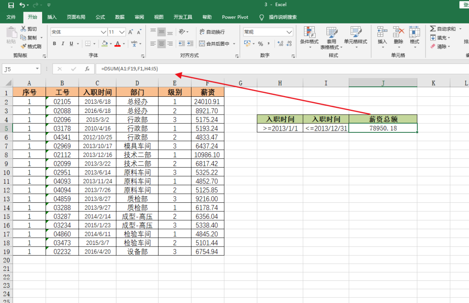This screenshot has width=469, height=303.
Task: Click the Paste (粘贴) clipboard icon
Action: point(11,33)
